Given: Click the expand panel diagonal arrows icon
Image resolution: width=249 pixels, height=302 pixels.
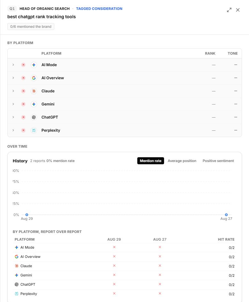Looking at the screenshot, I should click(229, 10).
